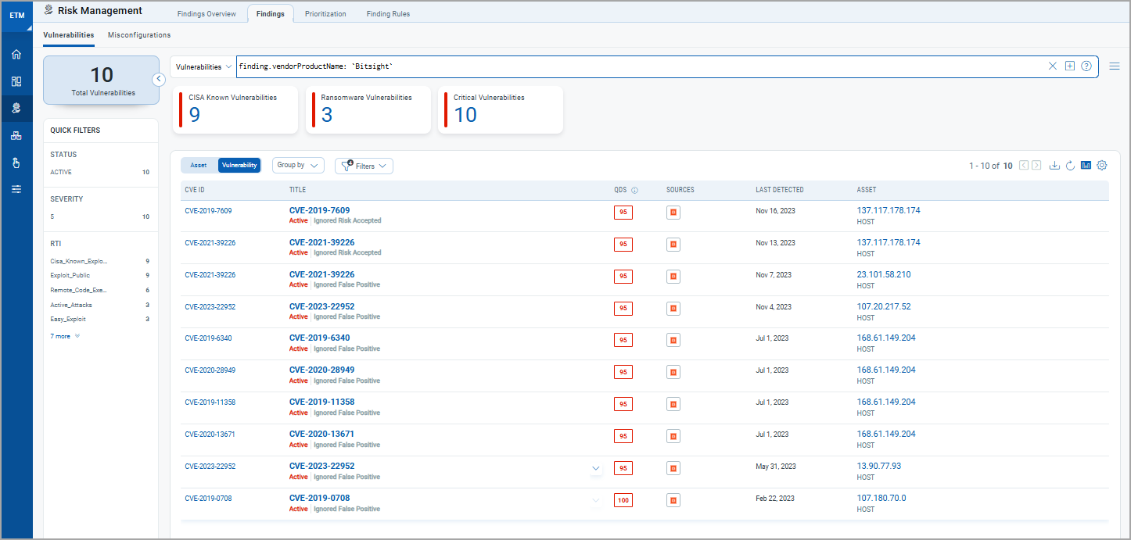1131x540 pixels.
Task: Open asset link 23.101.58.210
Action: (x=884, y=274)
